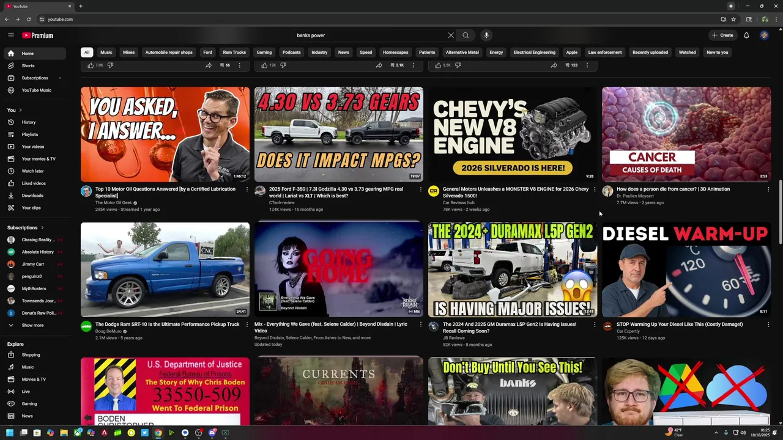The image size is (783, 440).
Task: Show hidden system tray icons
Action: pos(716,433)
